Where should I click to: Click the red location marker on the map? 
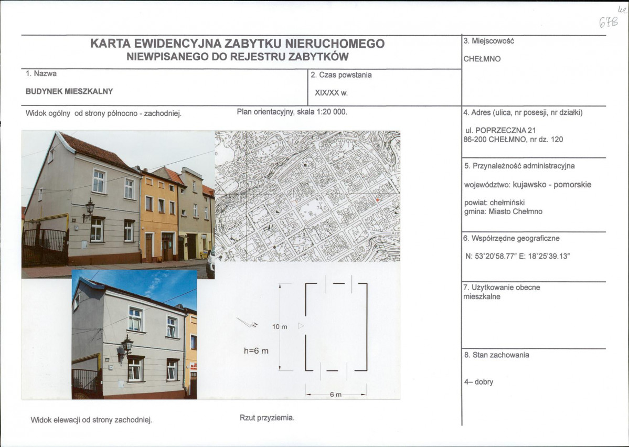tap(378, 200)
